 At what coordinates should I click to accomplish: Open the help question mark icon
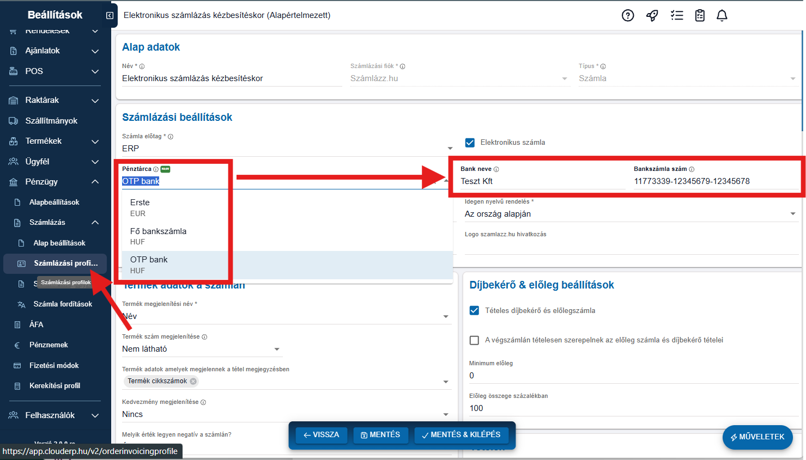click(628, 15)
